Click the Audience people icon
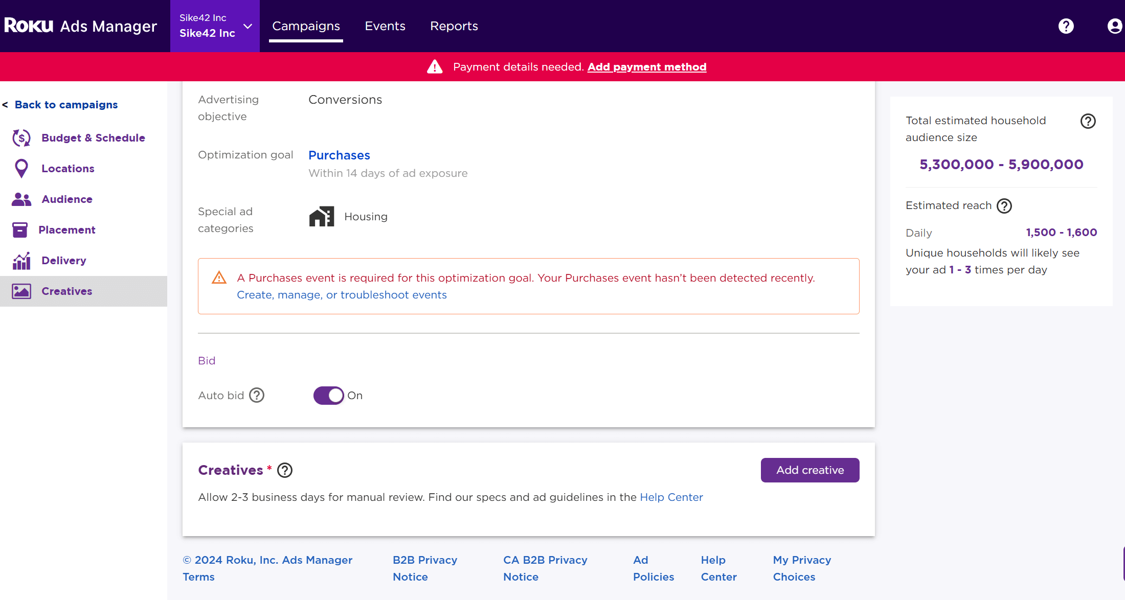Image resolution: width=1125 pixels, height=600 pixels. point(21,199)
